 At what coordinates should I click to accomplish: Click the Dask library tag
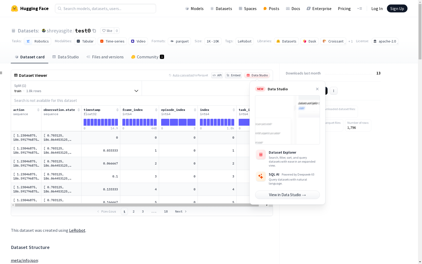tap(310, 41)
